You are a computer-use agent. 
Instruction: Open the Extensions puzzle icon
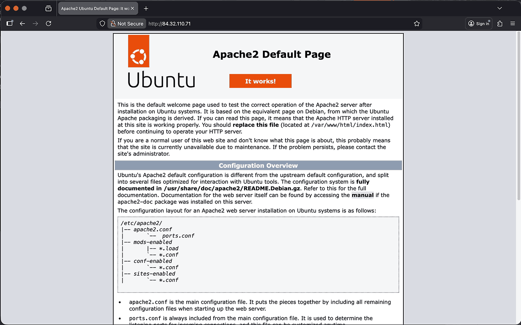coord(500,24)
